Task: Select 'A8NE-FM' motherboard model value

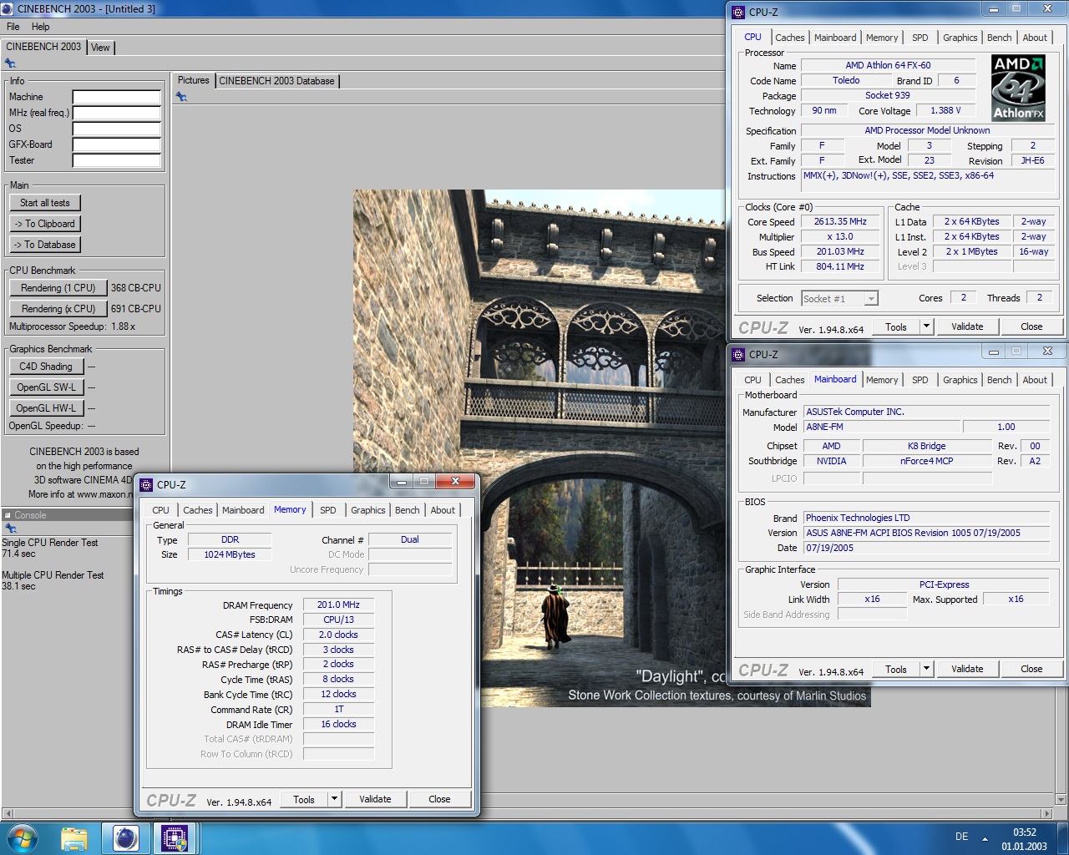Action: click(881, 427)
